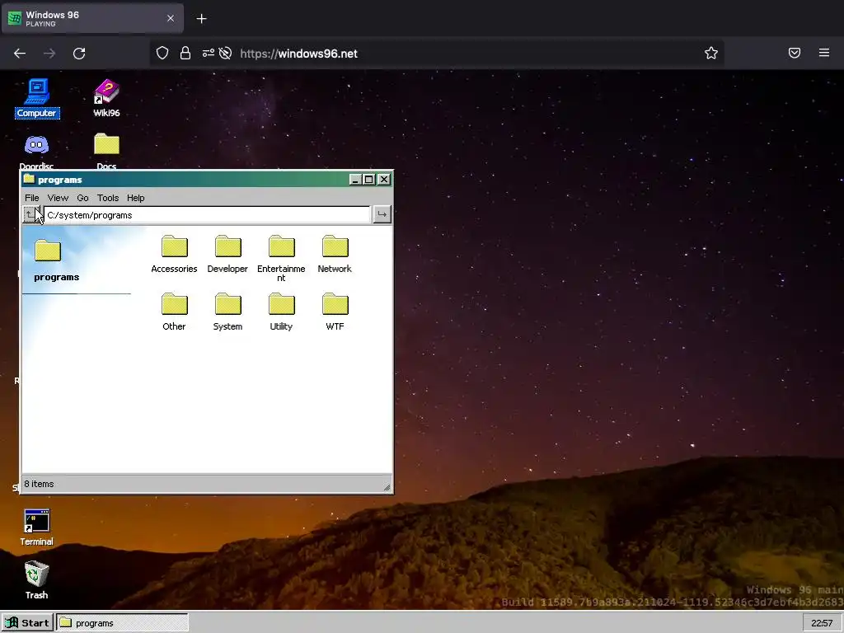Open the Go menu
Screen dimensions: 844x633
click(82, 198)
